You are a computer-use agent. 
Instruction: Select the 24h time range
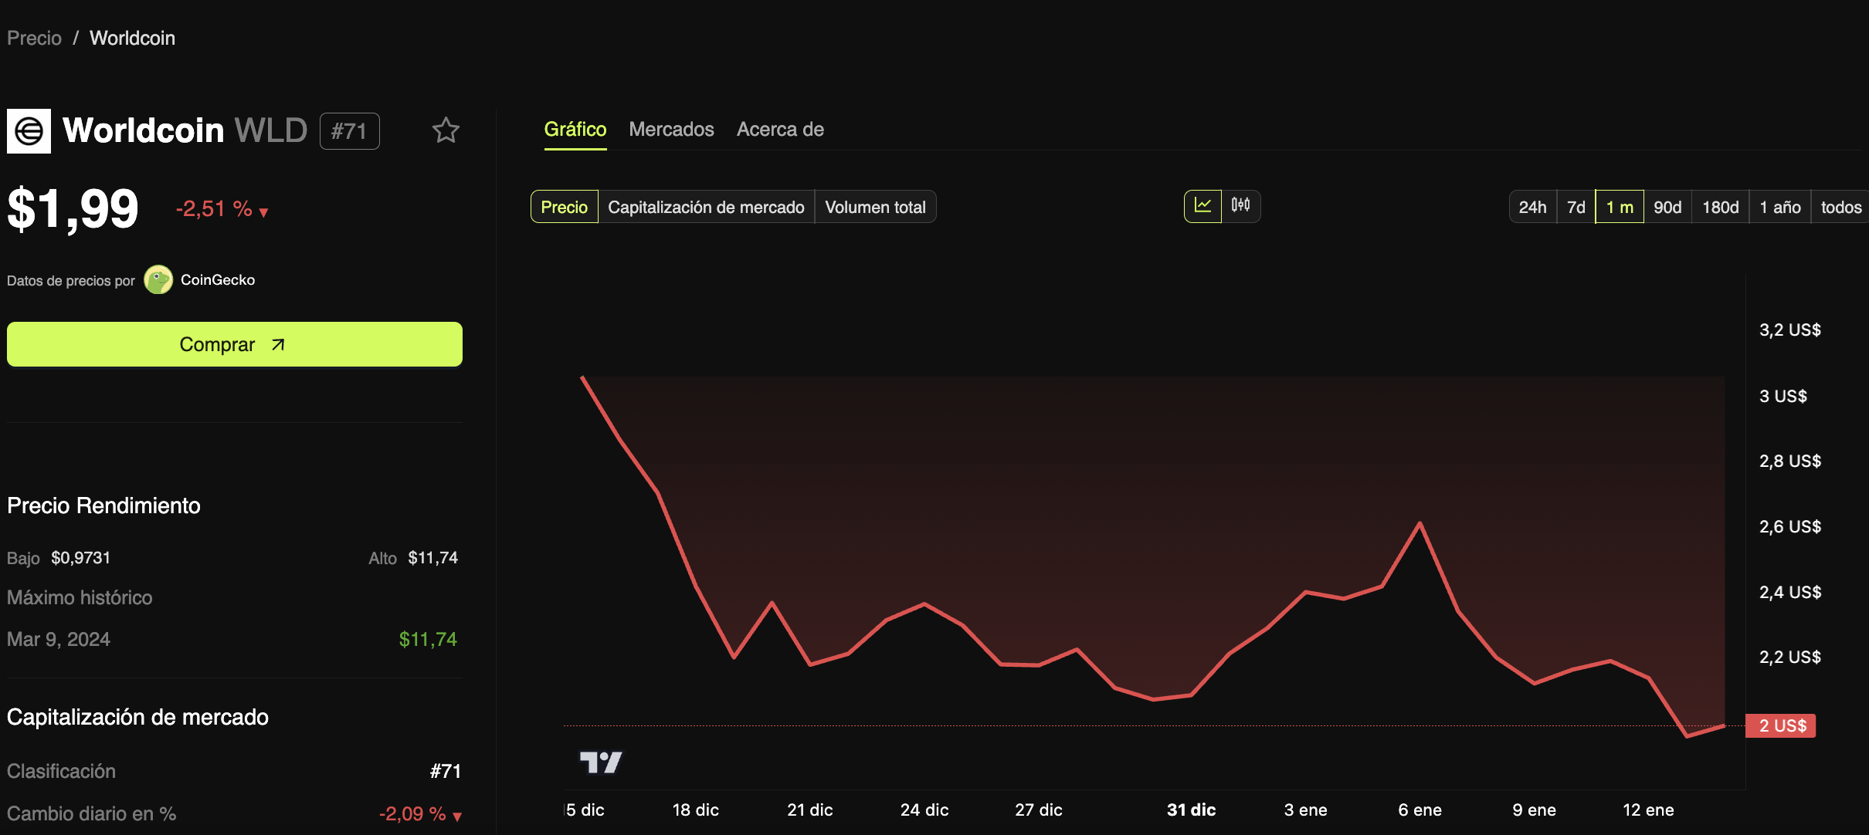[x=1532, y=207]
